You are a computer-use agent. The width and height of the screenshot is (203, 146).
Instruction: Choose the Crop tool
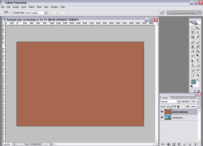[193, 37]
